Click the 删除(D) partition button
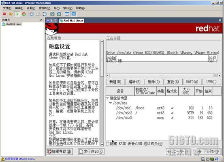Image resolution: width=224 pixels, height=162 pixels. [x=154, y=82]
